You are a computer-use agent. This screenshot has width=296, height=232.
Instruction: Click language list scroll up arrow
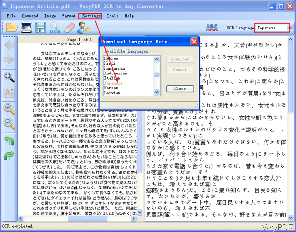click(x=157, y=59)
